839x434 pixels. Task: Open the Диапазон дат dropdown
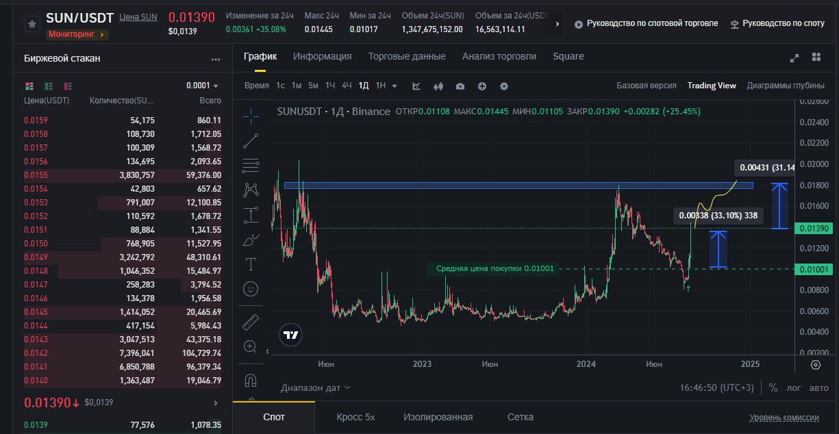click(315, 387)
